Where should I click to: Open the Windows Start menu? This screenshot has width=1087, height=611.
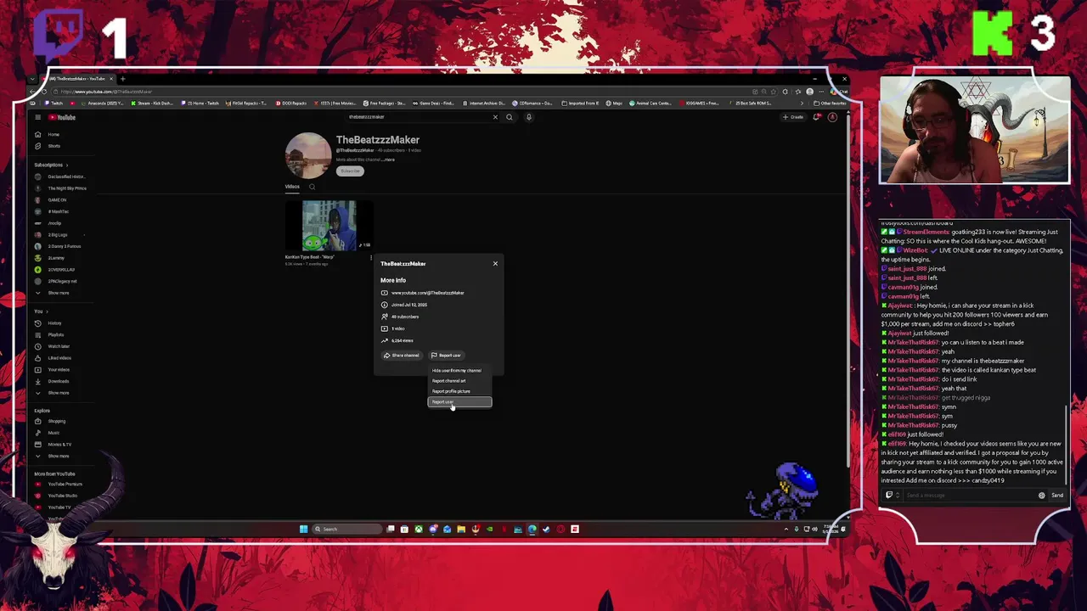(303, 530)
